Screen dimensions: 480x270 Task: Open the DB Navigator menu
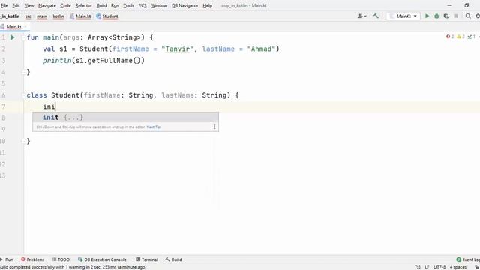click(185, 5)
